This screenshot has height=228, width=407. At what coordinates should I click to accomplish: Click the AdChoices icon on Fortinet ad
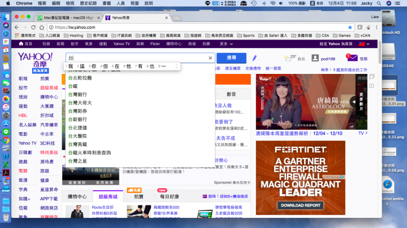point(343,177)
